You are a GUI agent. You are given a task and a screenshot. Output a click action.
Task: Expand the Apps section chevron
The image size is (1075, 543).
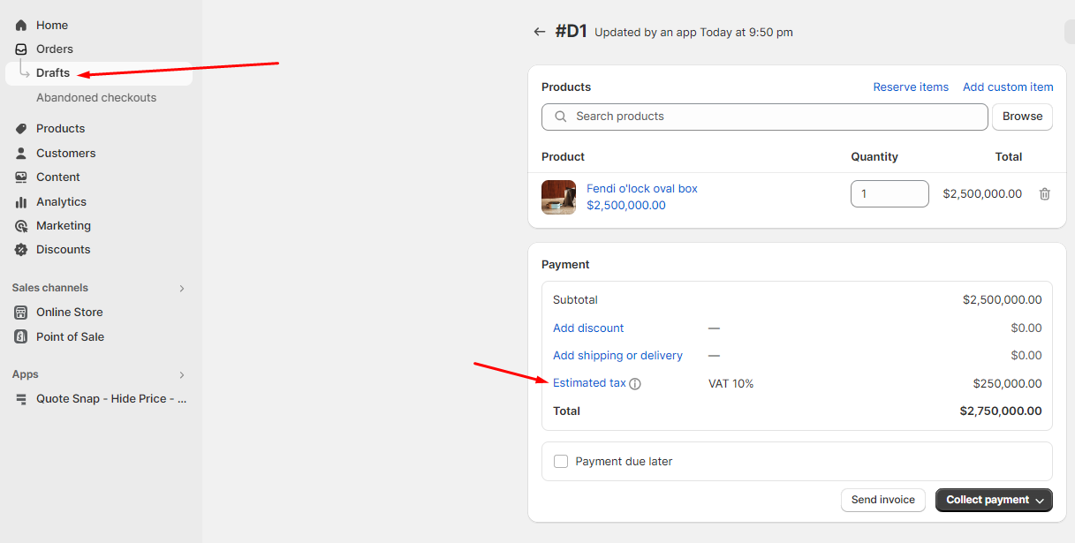(x=182, y=374)
